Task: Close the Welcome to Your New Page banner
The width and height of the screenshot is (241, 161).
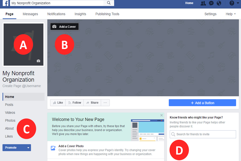Action: tap(161, 115)
